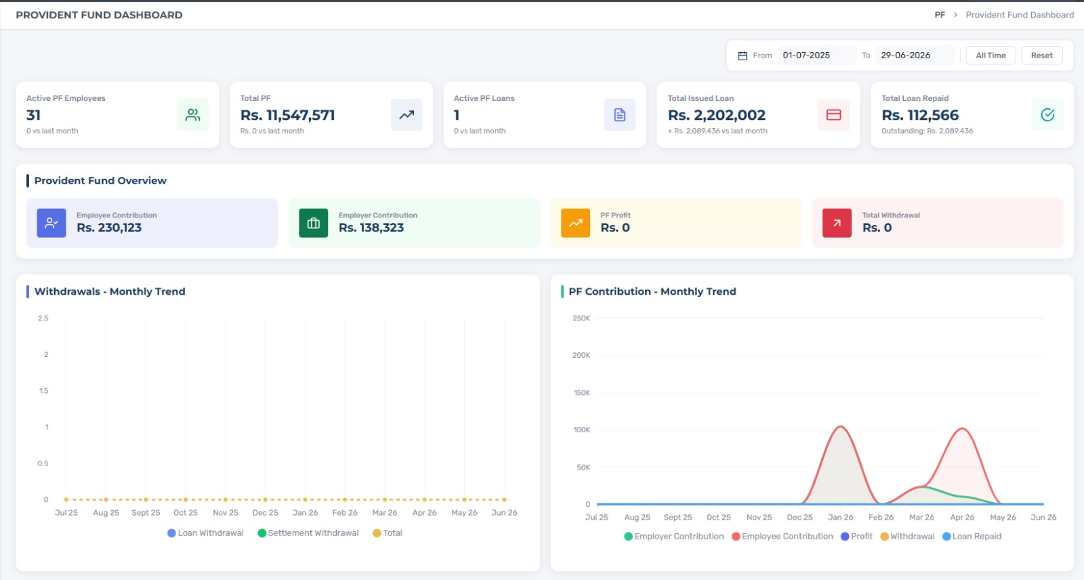
Task: Click the calendar icon beside From
Action: [743, 56]
